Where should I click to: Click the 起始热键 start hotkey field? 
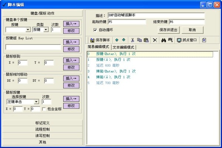(x=127, y=22)
